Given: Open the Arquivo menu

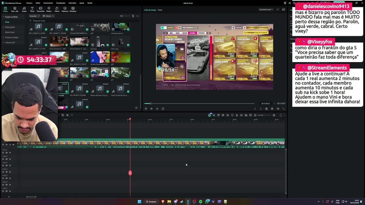Looking at the screenshot, I should click(x=29, y=3).
